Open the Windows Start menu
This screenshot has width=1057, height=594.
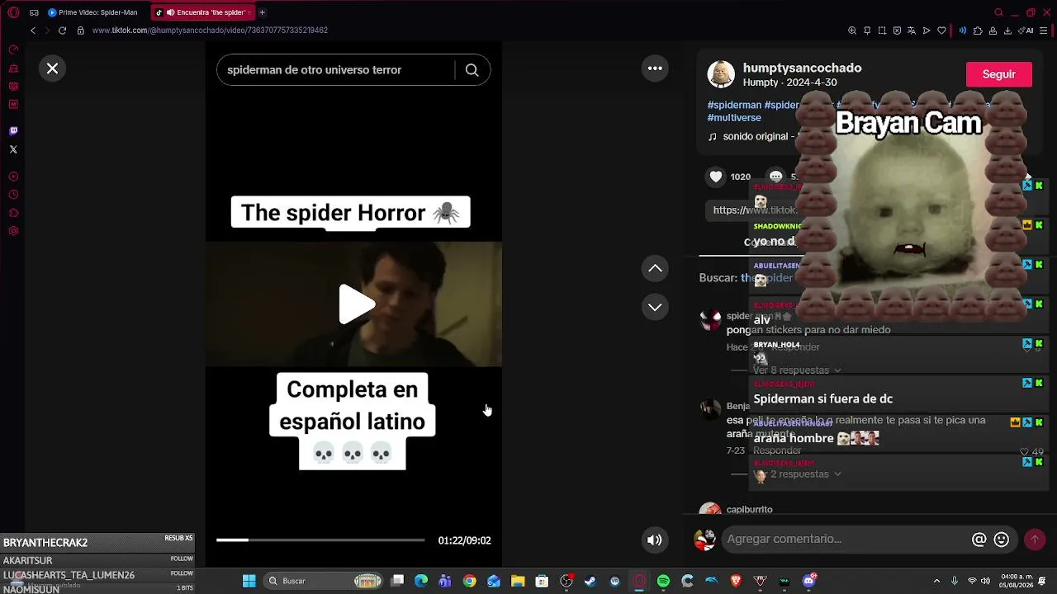click(249, 581)
